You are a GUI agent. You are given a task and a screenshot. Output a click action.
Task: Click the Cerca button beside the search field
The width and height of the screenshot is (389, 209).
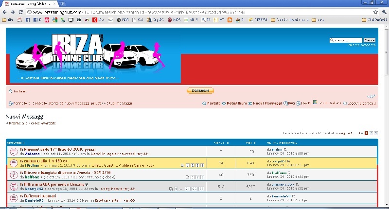[x=370, y=40]
